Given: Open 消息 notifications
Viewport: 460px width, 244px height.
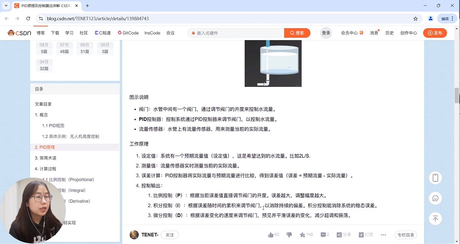Looking at the screenshot, I should point(374,33).
